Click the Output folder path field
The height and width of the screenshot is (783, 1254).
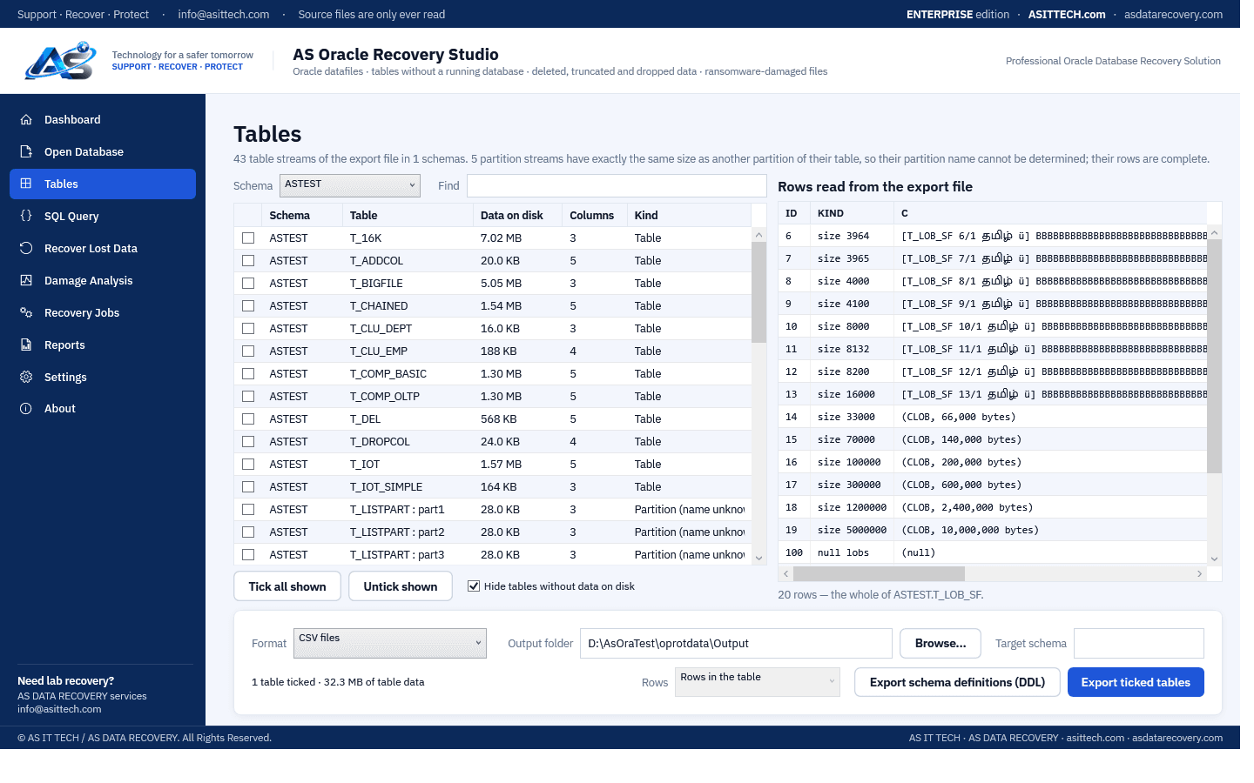(x=736, y=644)
